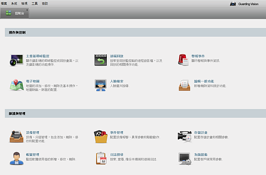Click the 'Guarding Vision' brand text
Screen dimensions: 266x175
pyautogui.click(x=248, y=4)
